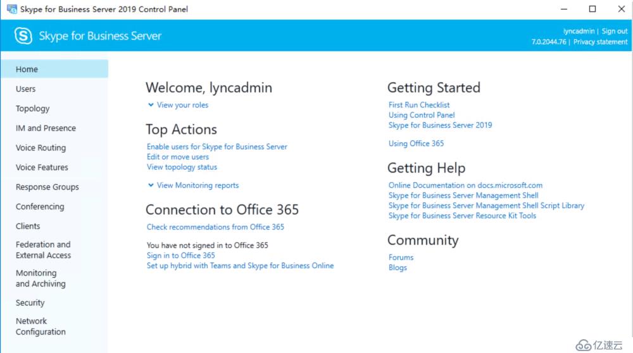Open Set up hybrid with Teams link
Image resolution: width=633 pixels, height=353 pixels.
coord(240,266)
